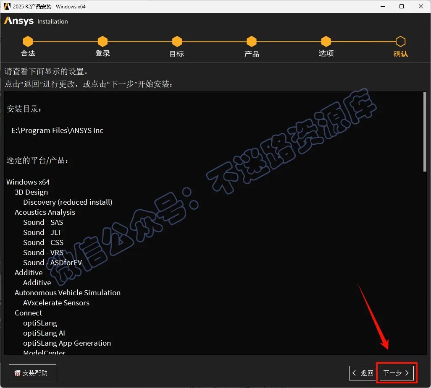Viewport: 431px width, 388px height.
Task: Click the 确认 step hexagon outline icon
Action: click(400, 42)
